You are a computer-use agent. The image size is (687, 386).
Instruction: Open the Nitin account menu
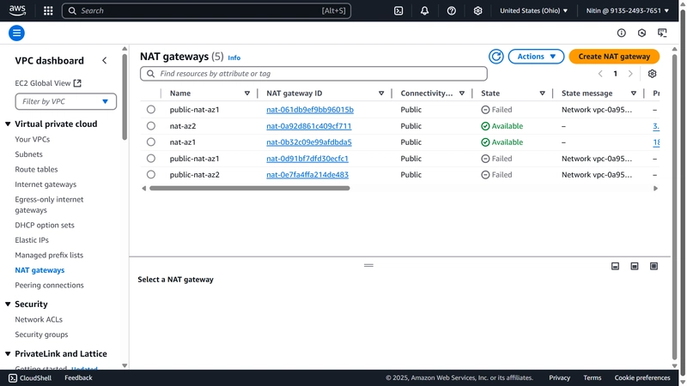point(628,10)
